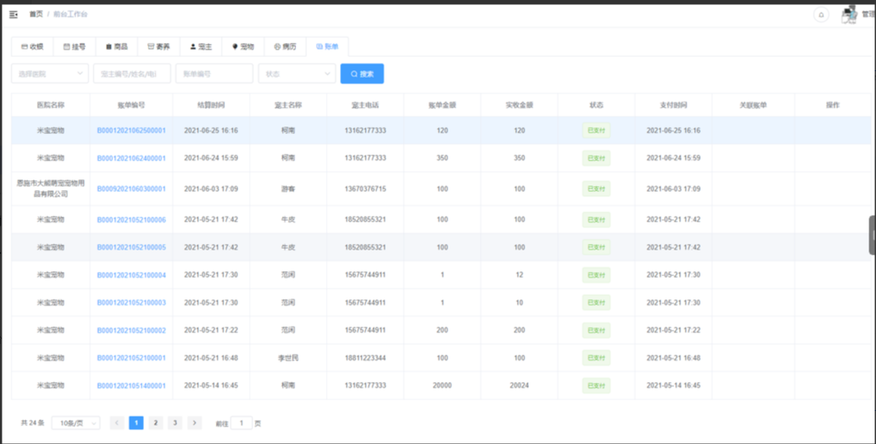Image resolution: width=876 pixels, height=444 pixels.
Task: Click 前台工作台 in the breadcrumb
Action: click(70, 14)
